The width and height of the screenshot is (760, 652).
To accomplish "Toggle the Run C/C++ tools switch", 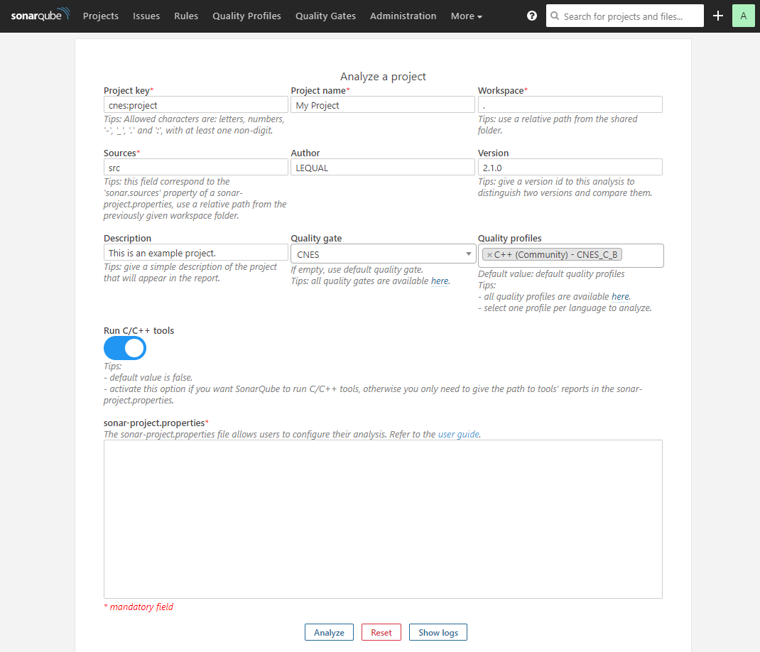I will pyautogui.click(x=124, y=348).
